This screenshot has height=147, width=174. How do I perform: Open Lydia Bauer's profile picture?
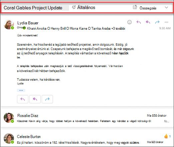coord(9,24)
